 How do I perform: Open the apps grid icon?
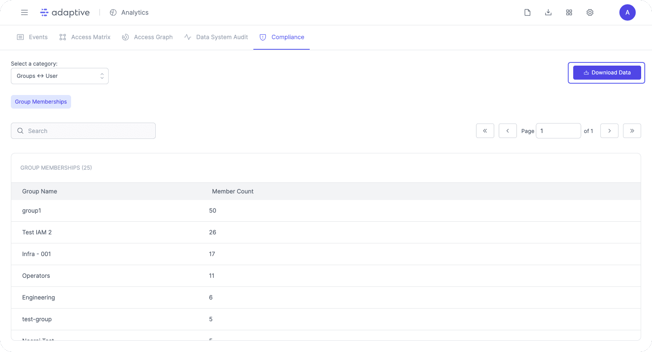569,13
